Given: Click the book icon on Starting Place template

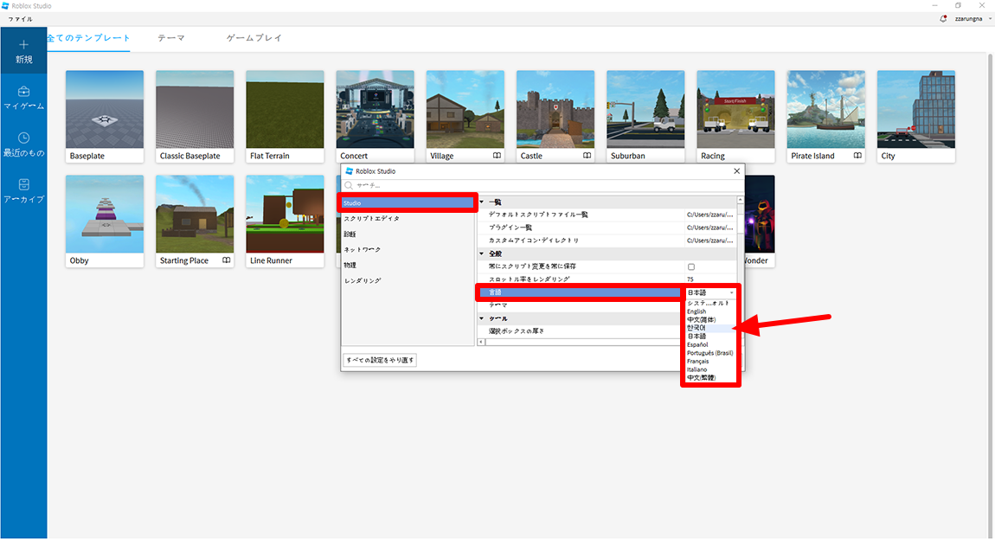Looking at the screenshot, I should click(x=226, y=260).
